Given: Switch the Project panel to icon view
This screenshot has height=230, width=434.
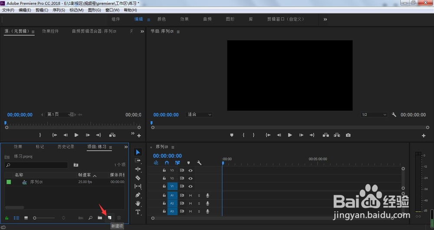Looking at the screenshot, I should pos(26,218).
